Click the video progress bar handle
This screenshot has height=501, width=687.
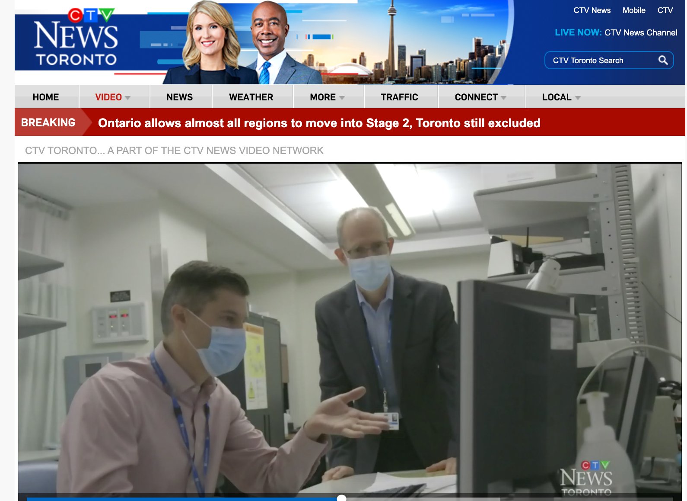click(x=341, y=498)
